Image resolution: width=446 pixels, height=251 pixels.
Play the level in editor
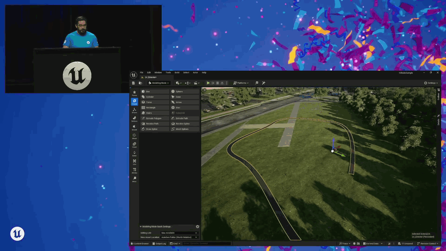point(208,83)
